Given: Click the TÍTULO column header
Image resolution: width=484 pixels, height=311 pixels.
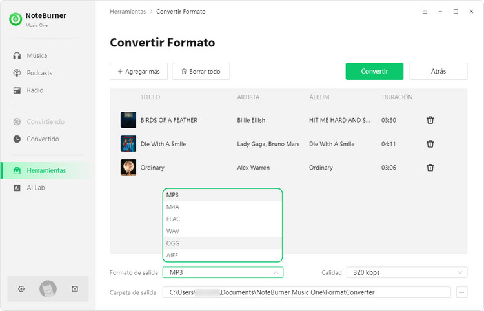Looking at the screenshot, I should [150, 97].
